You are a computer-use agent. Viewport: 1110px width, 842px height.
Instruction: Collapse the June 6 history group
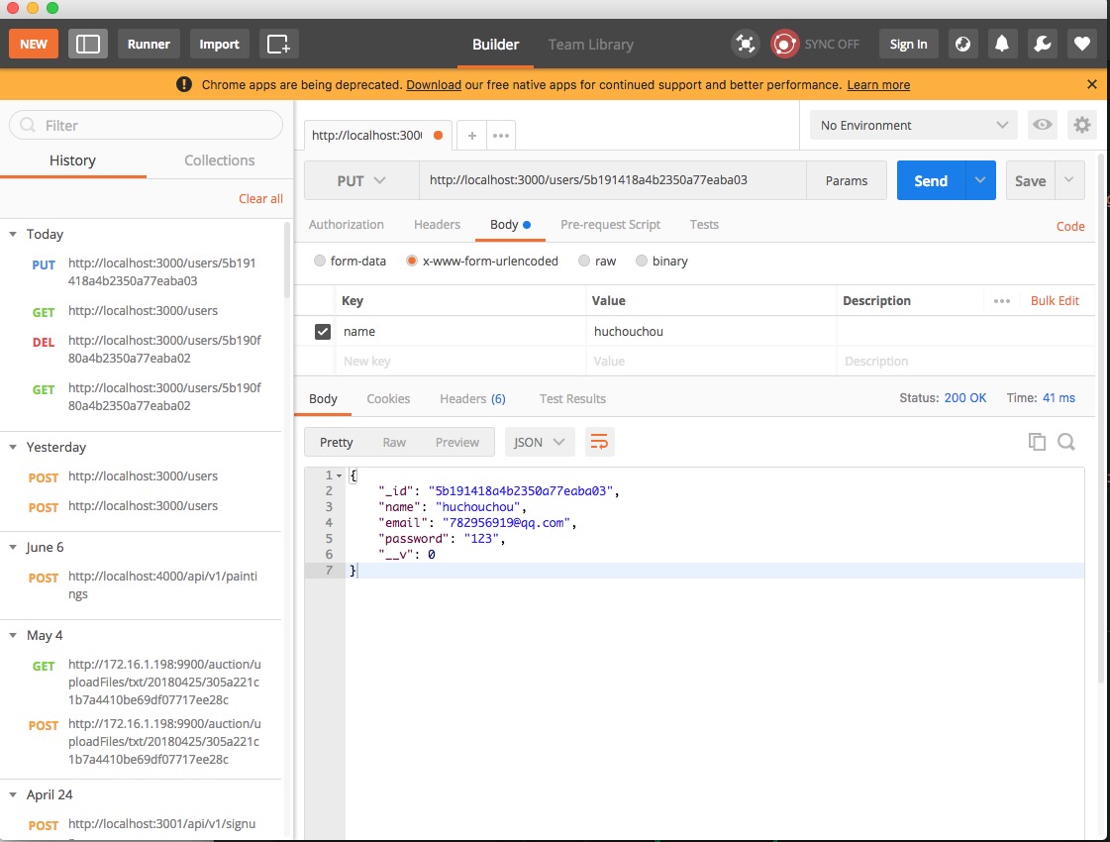tap(13, 547)
